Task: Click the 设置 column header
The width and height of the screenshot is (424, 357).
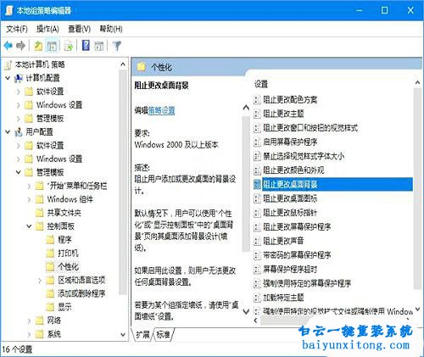Action: [260, 84]
